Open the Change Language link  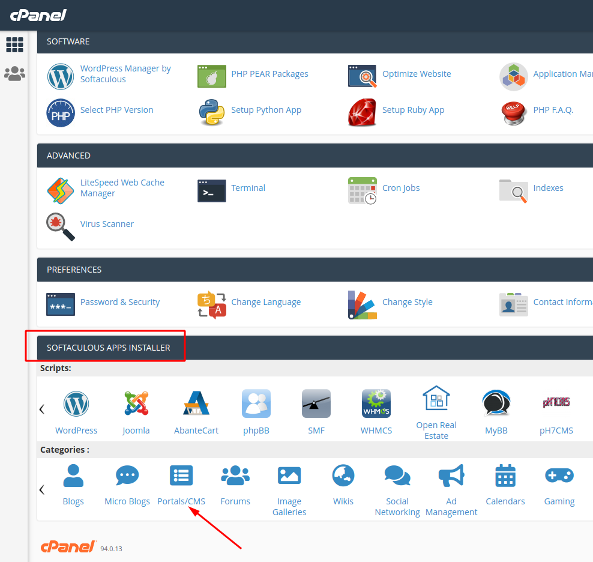point(266,303)
